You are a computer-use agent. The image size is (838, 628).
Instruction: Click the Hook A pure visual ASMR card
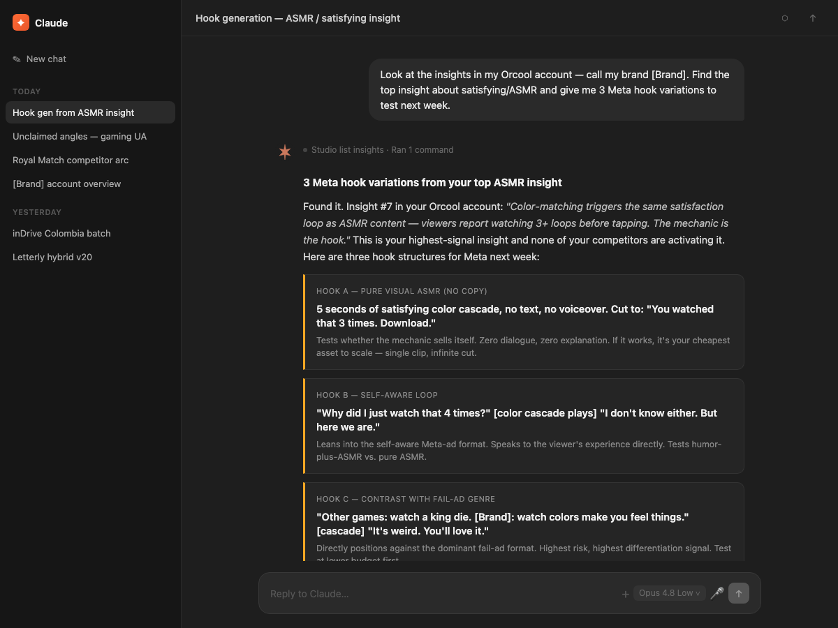(524, 322)
